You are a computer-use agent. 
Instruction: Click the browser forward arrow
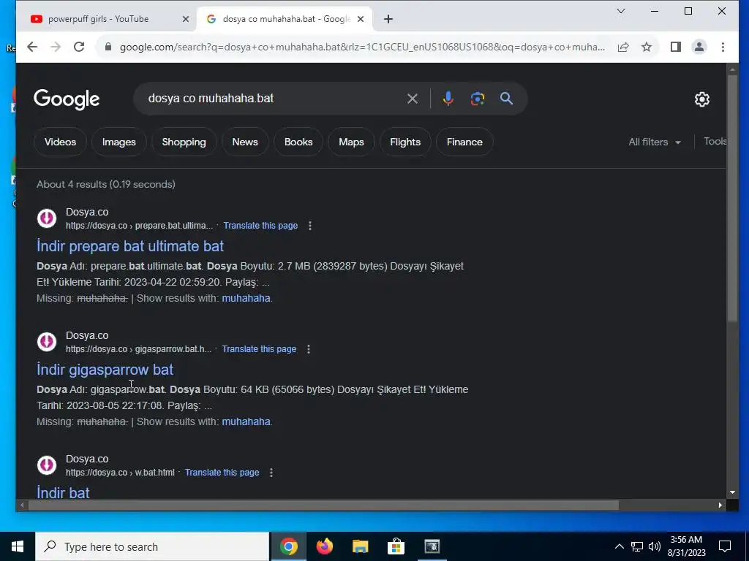point(56,47)
